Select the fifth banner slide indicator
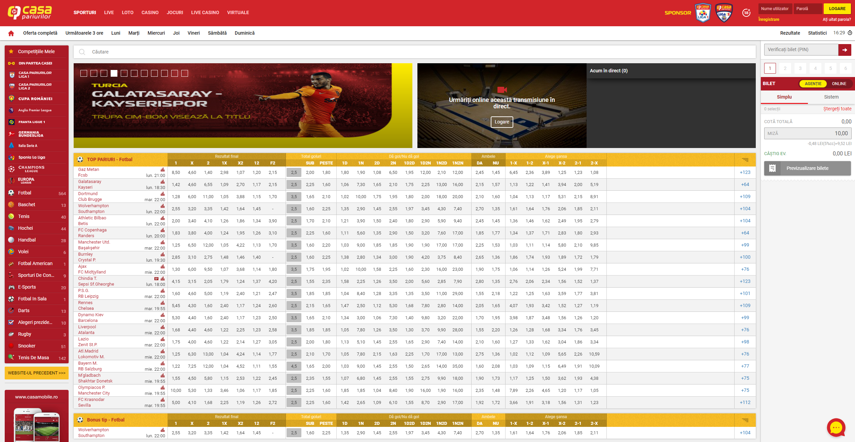Image resolution: width=855 pixels, height=442 pixels. point(124,73)
